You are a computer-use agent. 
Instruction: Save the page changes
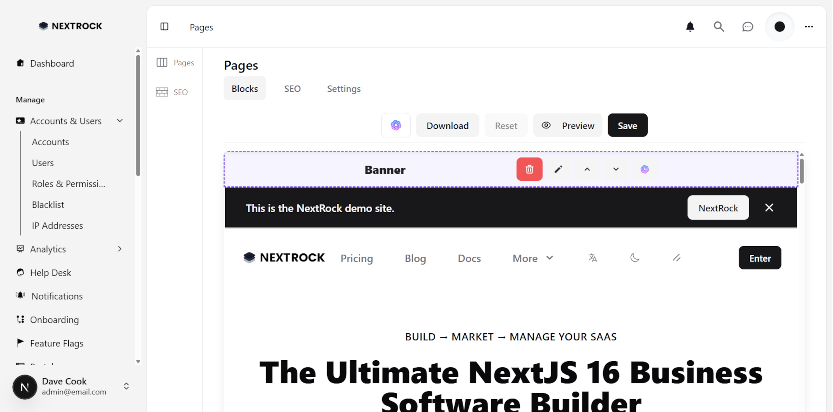coord(627,125)
